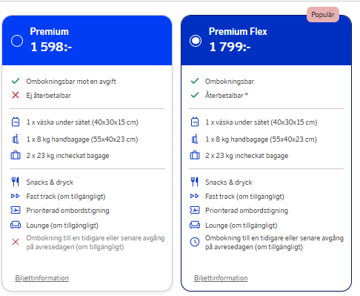Click the Lounge sofa icon in Premium Flex
This screenshot has width=360, height=296.
click(195, 225)
